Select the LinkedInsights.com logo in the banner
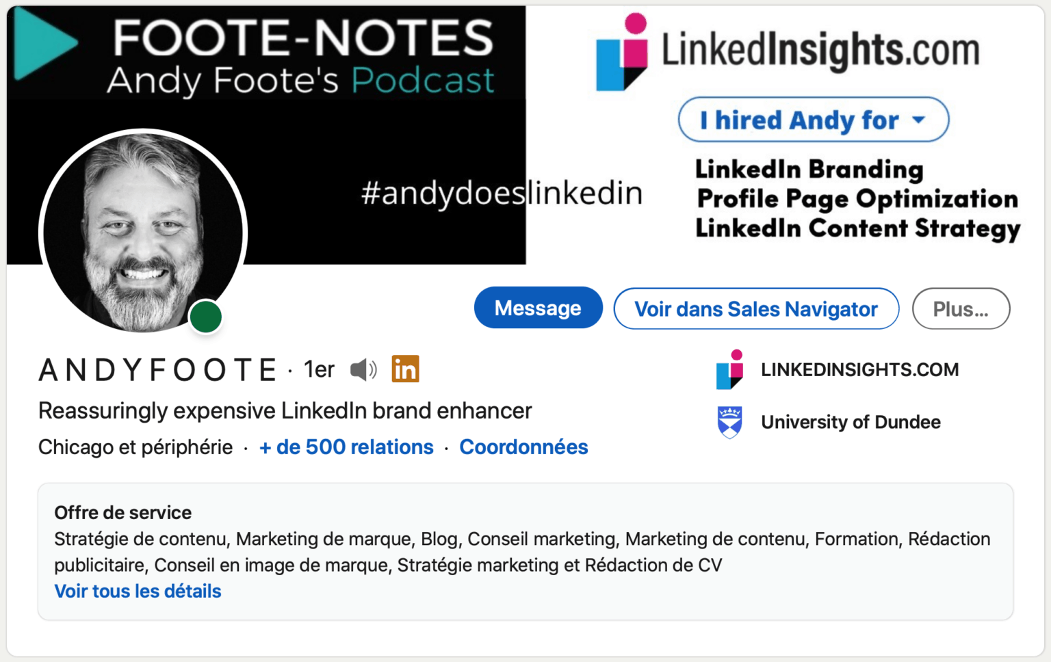 pyautogui.click(x=787, y=48)
